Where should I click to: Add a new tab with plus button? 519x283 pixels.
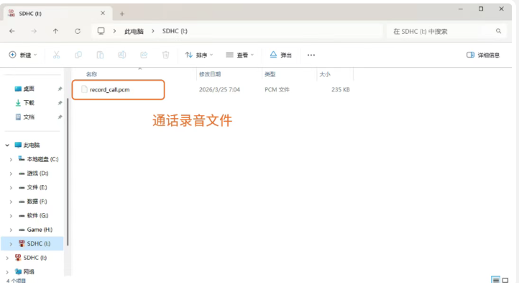coord(122,14)
